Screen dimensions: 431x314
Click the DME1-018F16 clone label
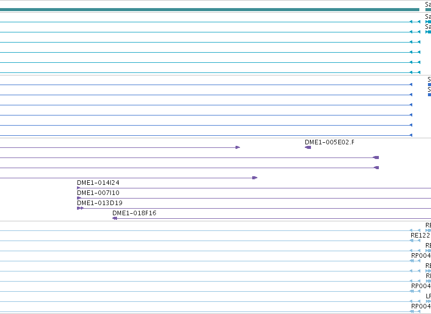(134, 213)
